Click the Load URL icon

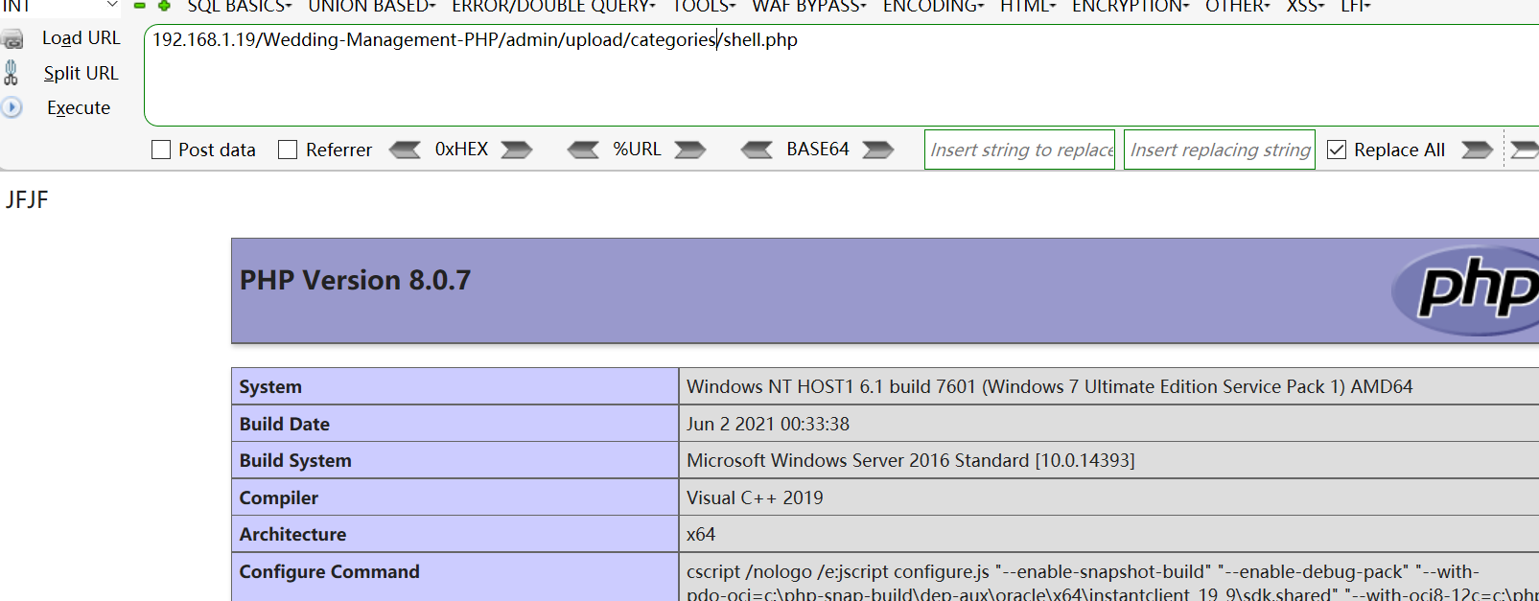[12, 39]
